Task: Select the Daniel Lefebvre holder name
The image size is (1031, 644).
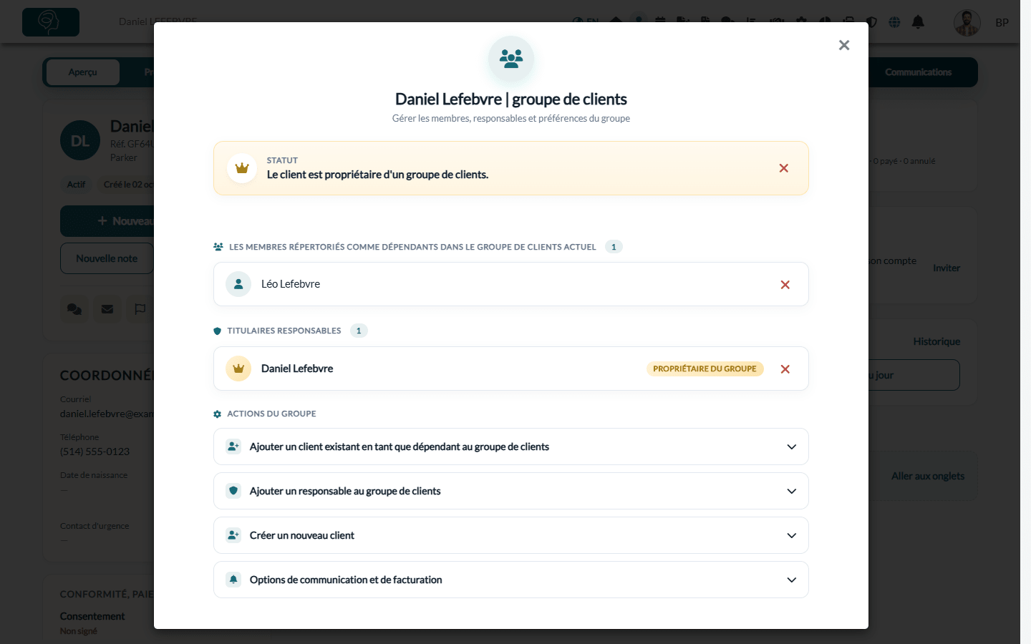Action: click(x=297, y=369)
